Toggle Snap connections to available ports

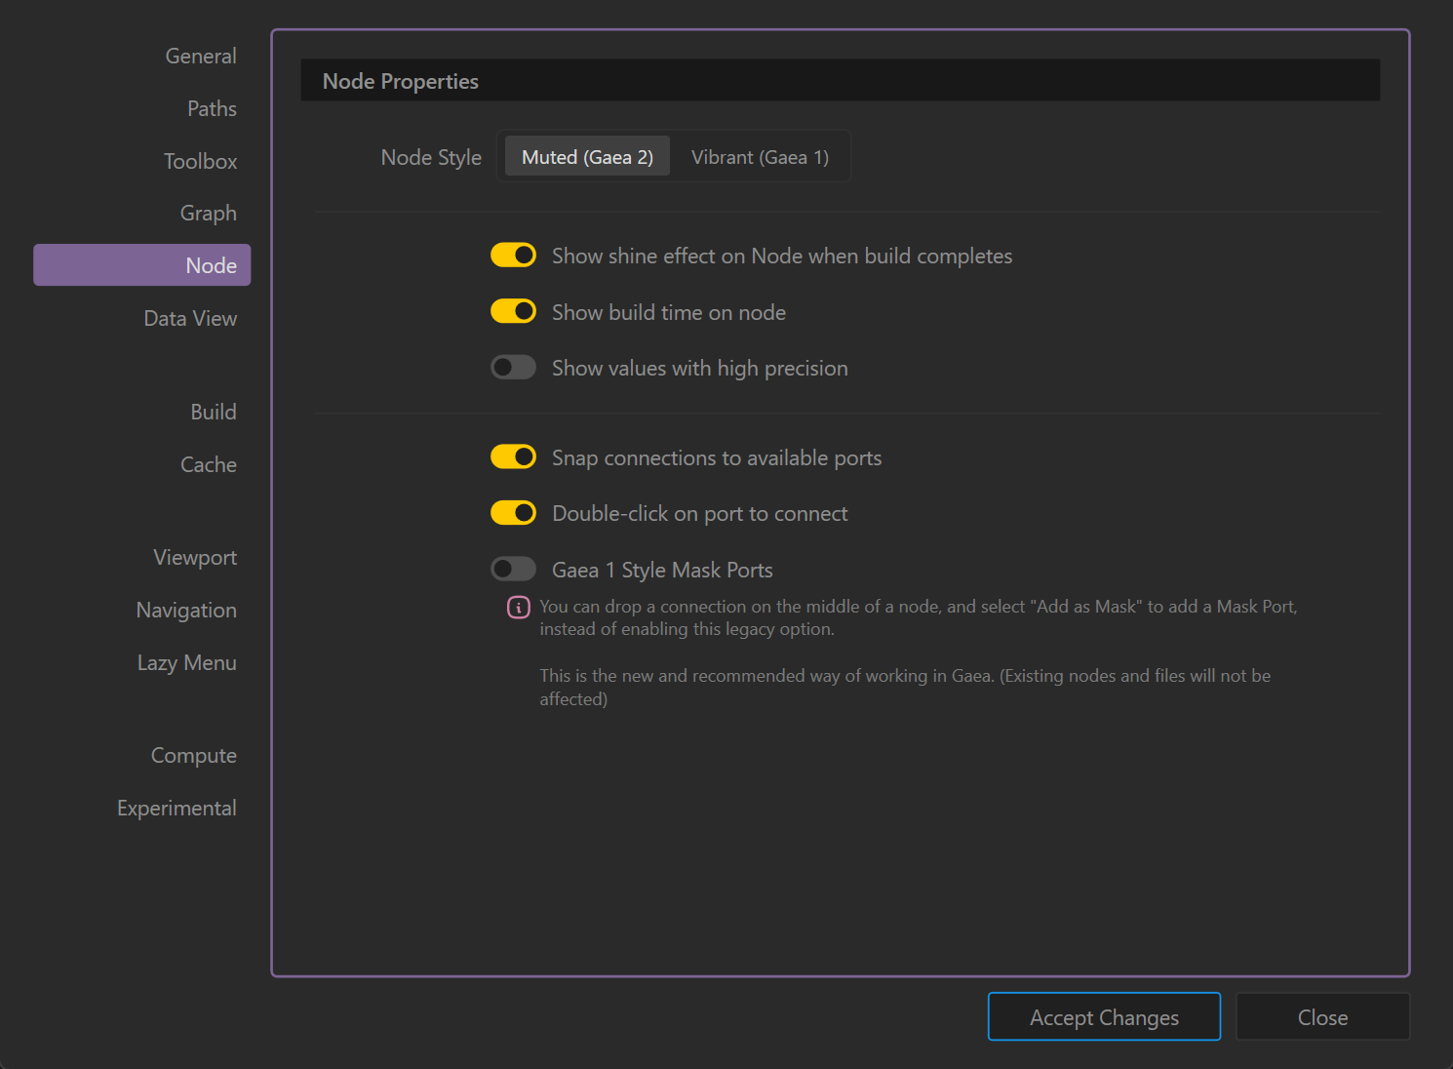[x=513, y=456]
